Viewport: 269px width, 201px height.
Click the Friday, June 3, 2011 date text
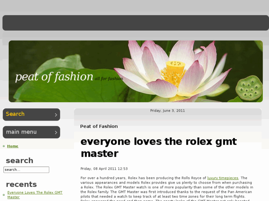click(168, 111)
